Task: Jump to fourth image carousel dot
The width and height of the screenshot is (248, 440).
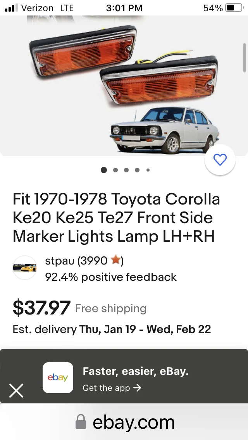Action: point(137,170)
